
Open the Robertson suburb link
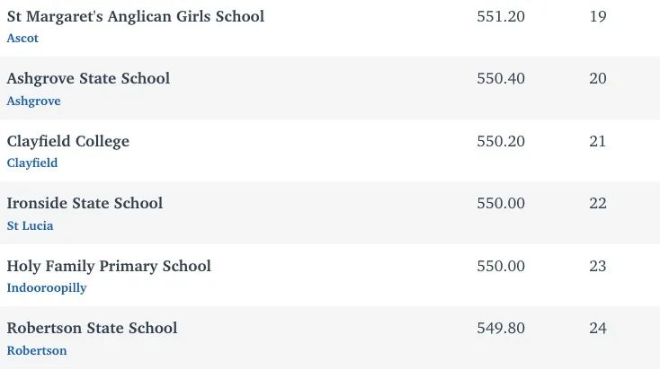click(37, 350)
